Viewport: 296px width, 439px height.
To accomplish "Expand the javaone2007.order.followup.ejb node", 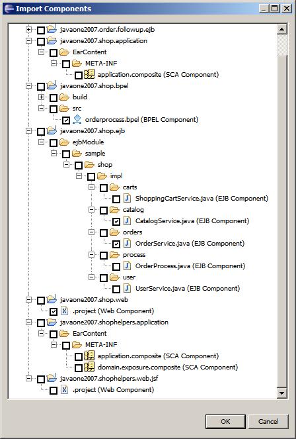I will pyautogui.click(x=28, y=29).
